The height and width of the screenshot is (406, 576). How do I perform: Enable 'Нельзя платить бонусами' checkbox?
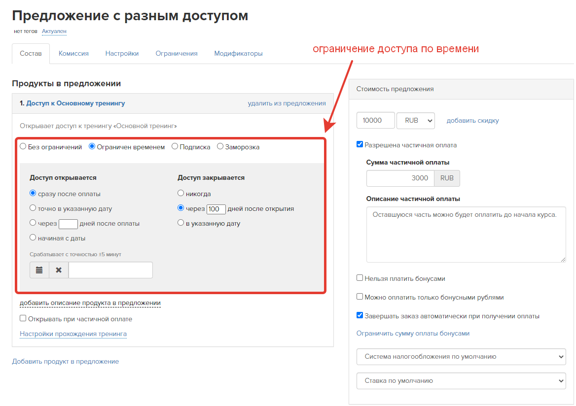360,278
